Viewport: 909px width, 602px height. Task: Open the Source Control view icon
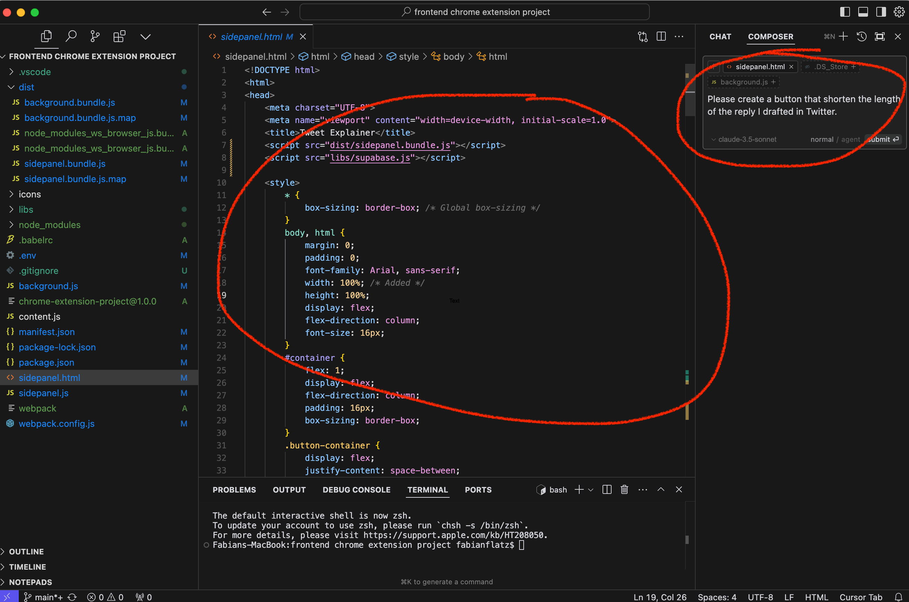(95, 36)
